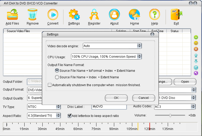Click the yellow minus side icon

[196, 43]
